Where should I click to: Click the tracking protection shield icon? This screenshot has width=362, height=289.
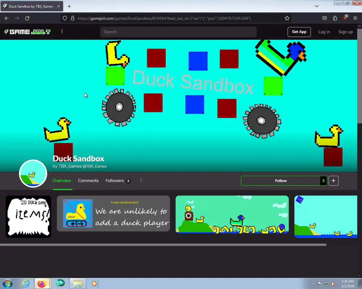click(65, 18)
